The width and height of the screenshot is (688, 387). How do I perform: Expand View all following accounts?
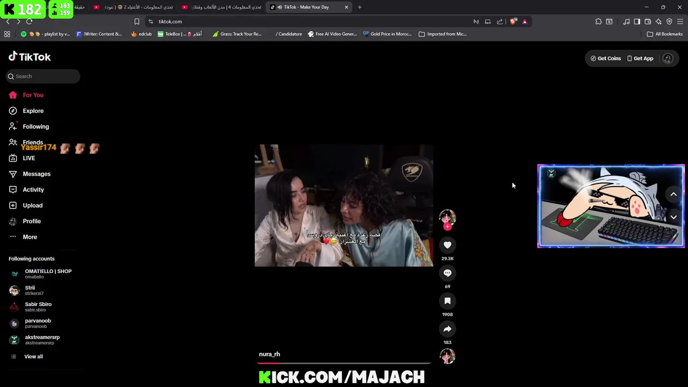(27, 357)
